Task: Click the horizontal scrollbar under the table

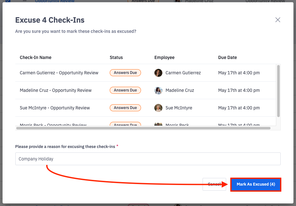Action: [143, 128]
